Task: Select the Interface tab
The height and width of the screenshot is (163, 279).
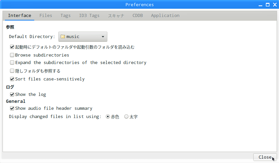Action: coord(20,16)
